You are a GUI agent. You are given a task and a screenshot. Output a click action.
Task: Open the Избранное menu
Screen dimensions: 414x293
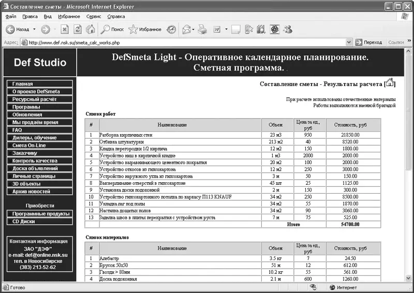tap(69, 17)
